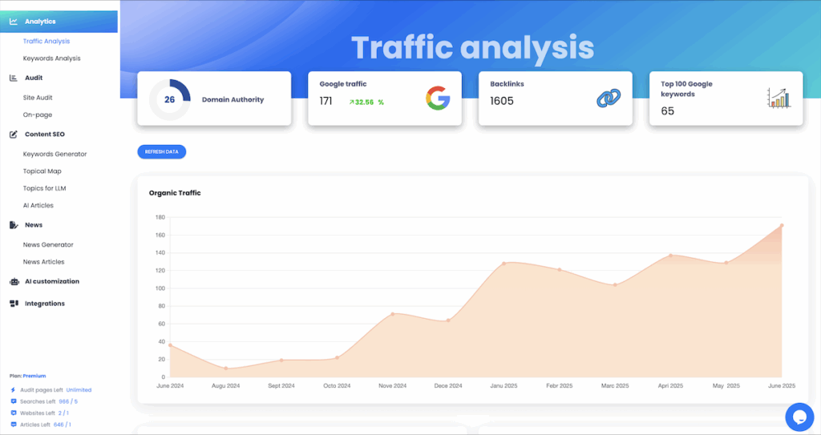Click the AI customization robot icon
Viewport: 821px width, 435px height.
(x=14, y=282)
